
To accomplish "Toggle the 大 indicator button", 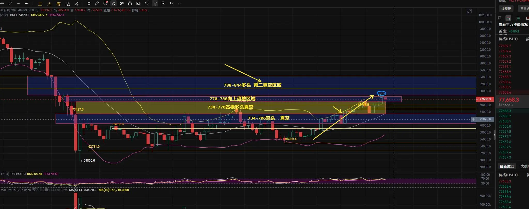I will (x=49, y=4).
